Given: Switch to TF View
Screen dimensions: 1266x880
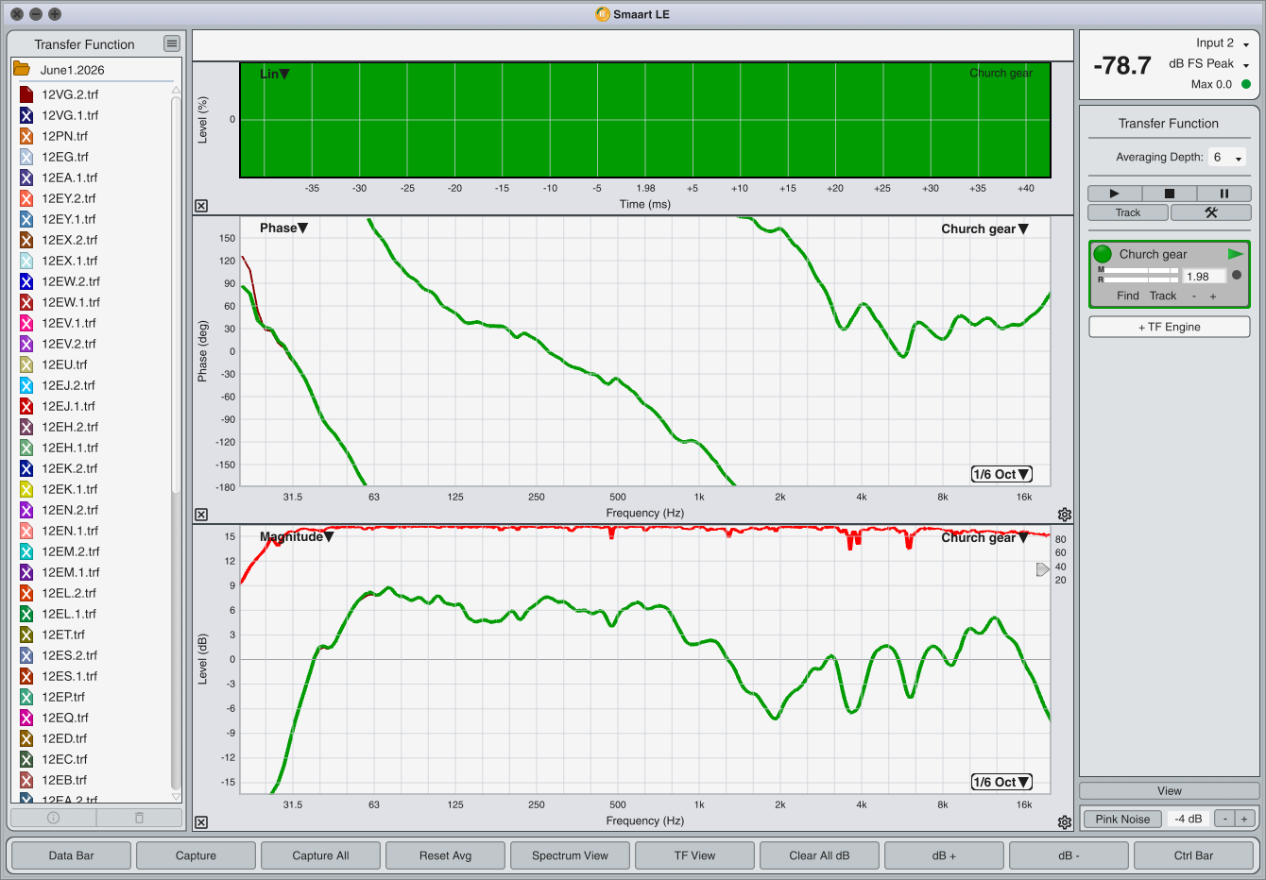Looking at the screenshot, I should point(694,855).
